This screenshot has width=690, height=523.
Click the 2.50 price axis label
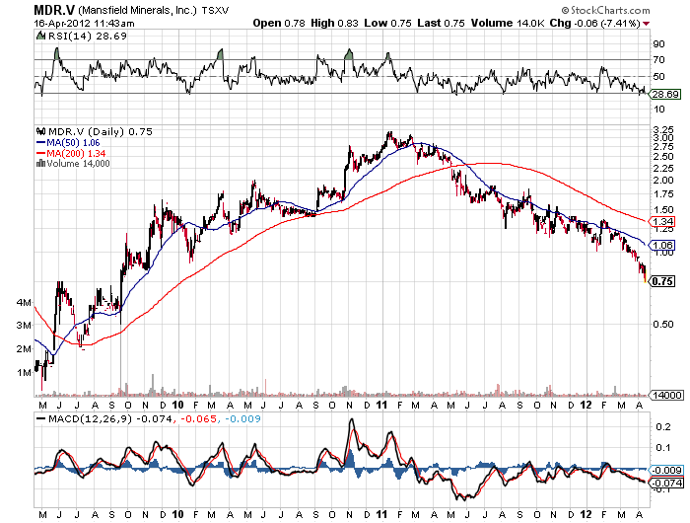click(663, 157)
